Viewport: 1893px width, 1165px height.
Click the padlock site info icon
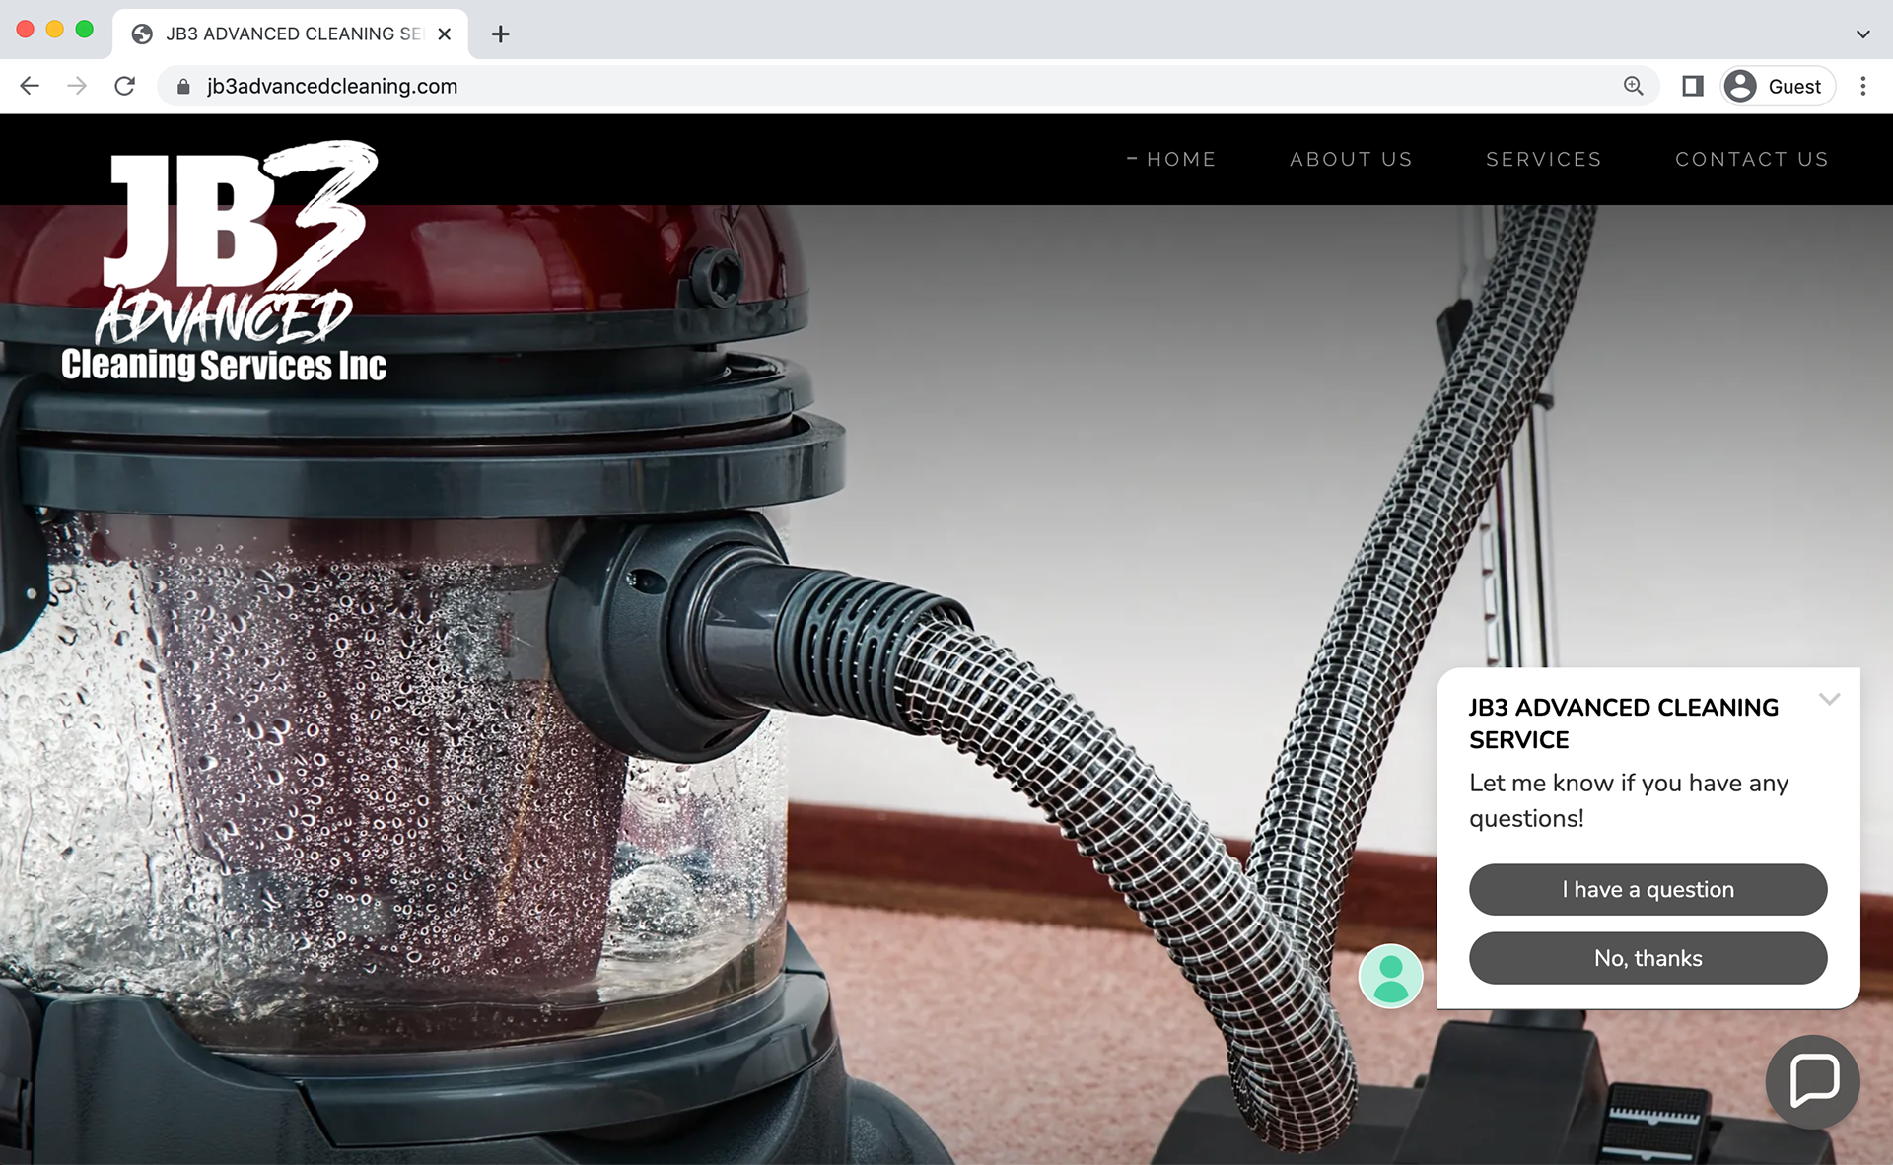point(183,87)
